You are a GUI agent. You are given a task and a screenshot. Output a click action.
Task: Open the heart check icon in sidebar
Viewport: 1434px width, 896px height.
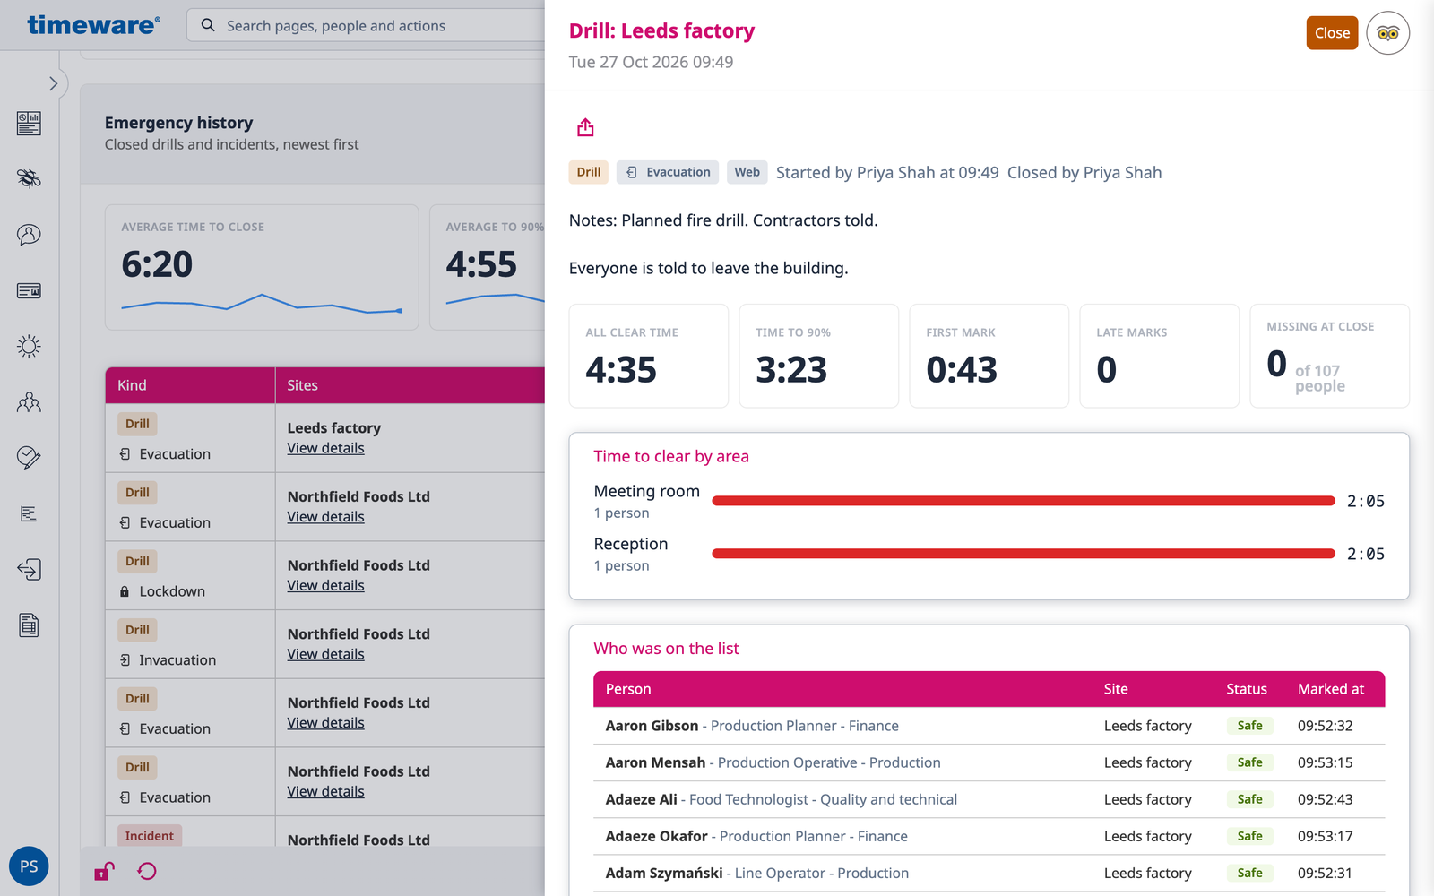click(29, 458)
